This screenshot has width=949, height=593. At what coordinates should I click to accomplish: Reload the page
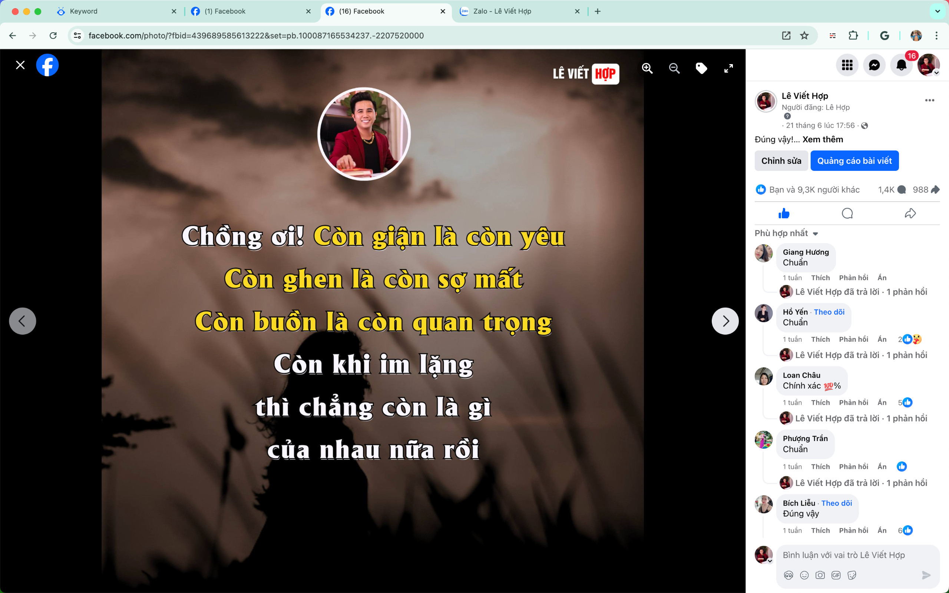point(53,36)
